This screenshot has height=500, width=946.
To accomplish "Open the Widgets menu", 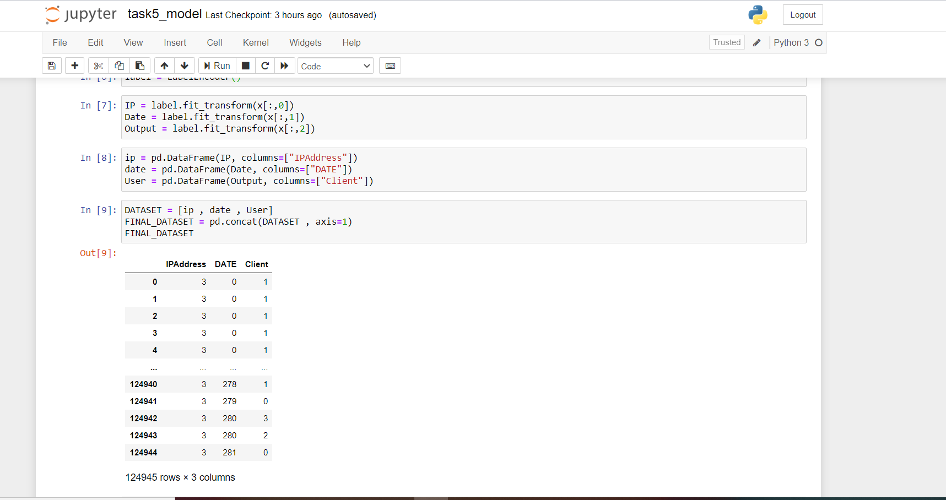I will coord(305,42).
